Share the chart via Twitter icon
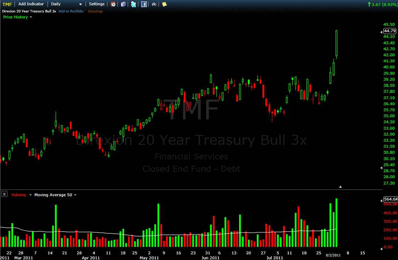The height and width of the screenshot is (260, 398). click(133, 4)
